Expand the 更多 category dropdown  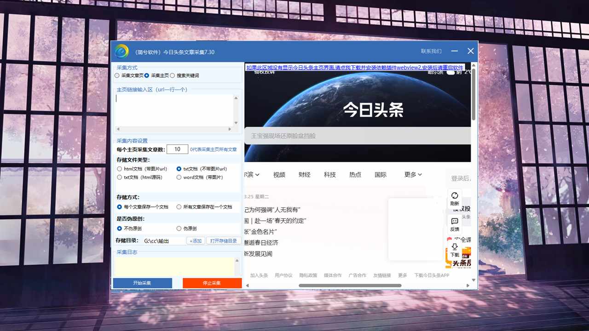click(x=413, y=175)
